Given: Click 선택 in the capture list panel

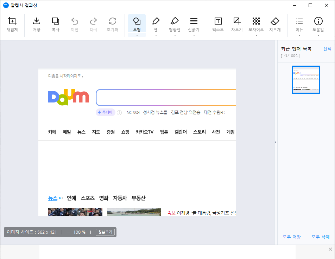Looking at the screenshot, I should 327,48.
